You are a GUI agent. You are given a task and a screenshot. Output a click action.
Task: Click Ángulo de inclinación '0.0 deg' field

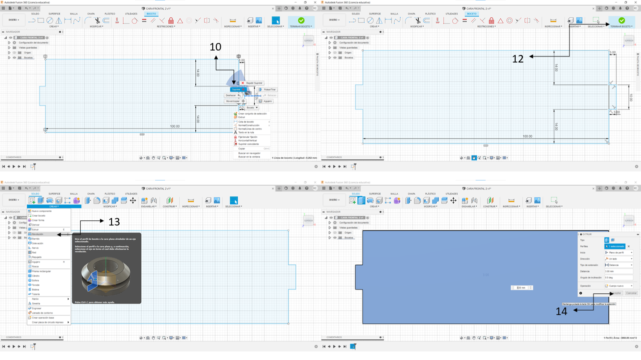coord(619,276)
